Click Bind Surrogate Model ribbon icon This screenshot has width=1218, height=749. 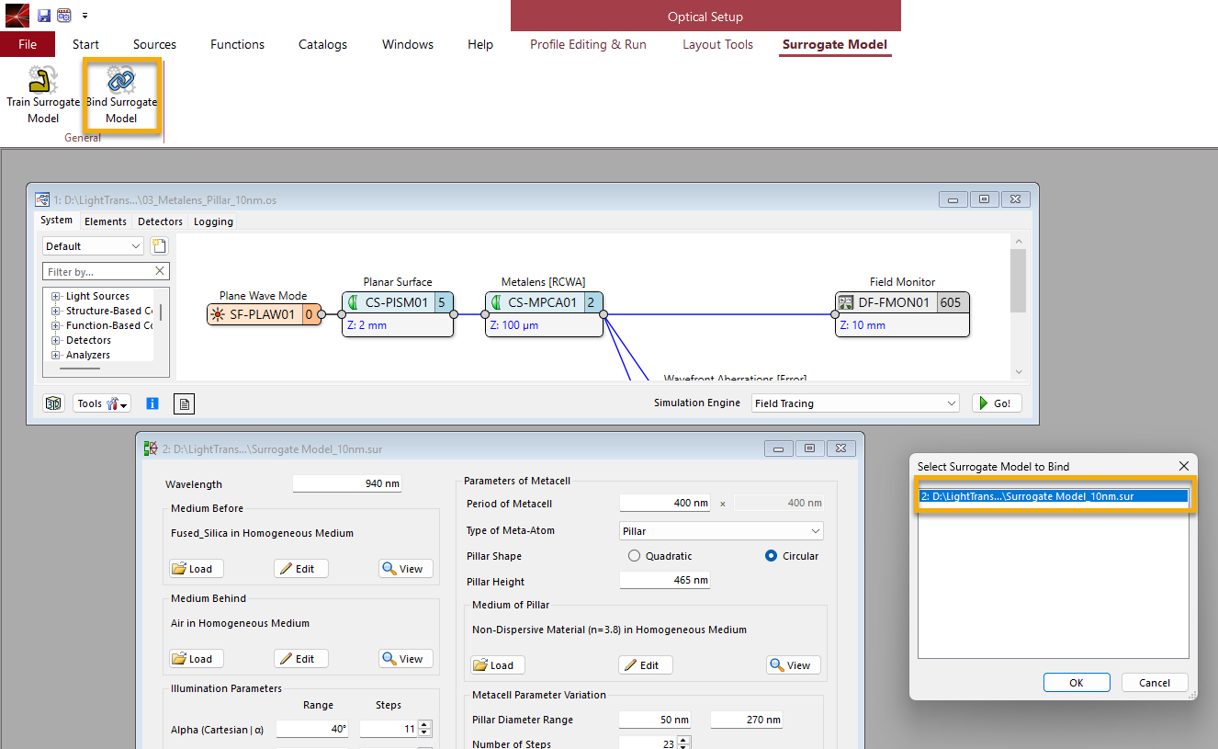pyautogui.click(x=121, y=95)
